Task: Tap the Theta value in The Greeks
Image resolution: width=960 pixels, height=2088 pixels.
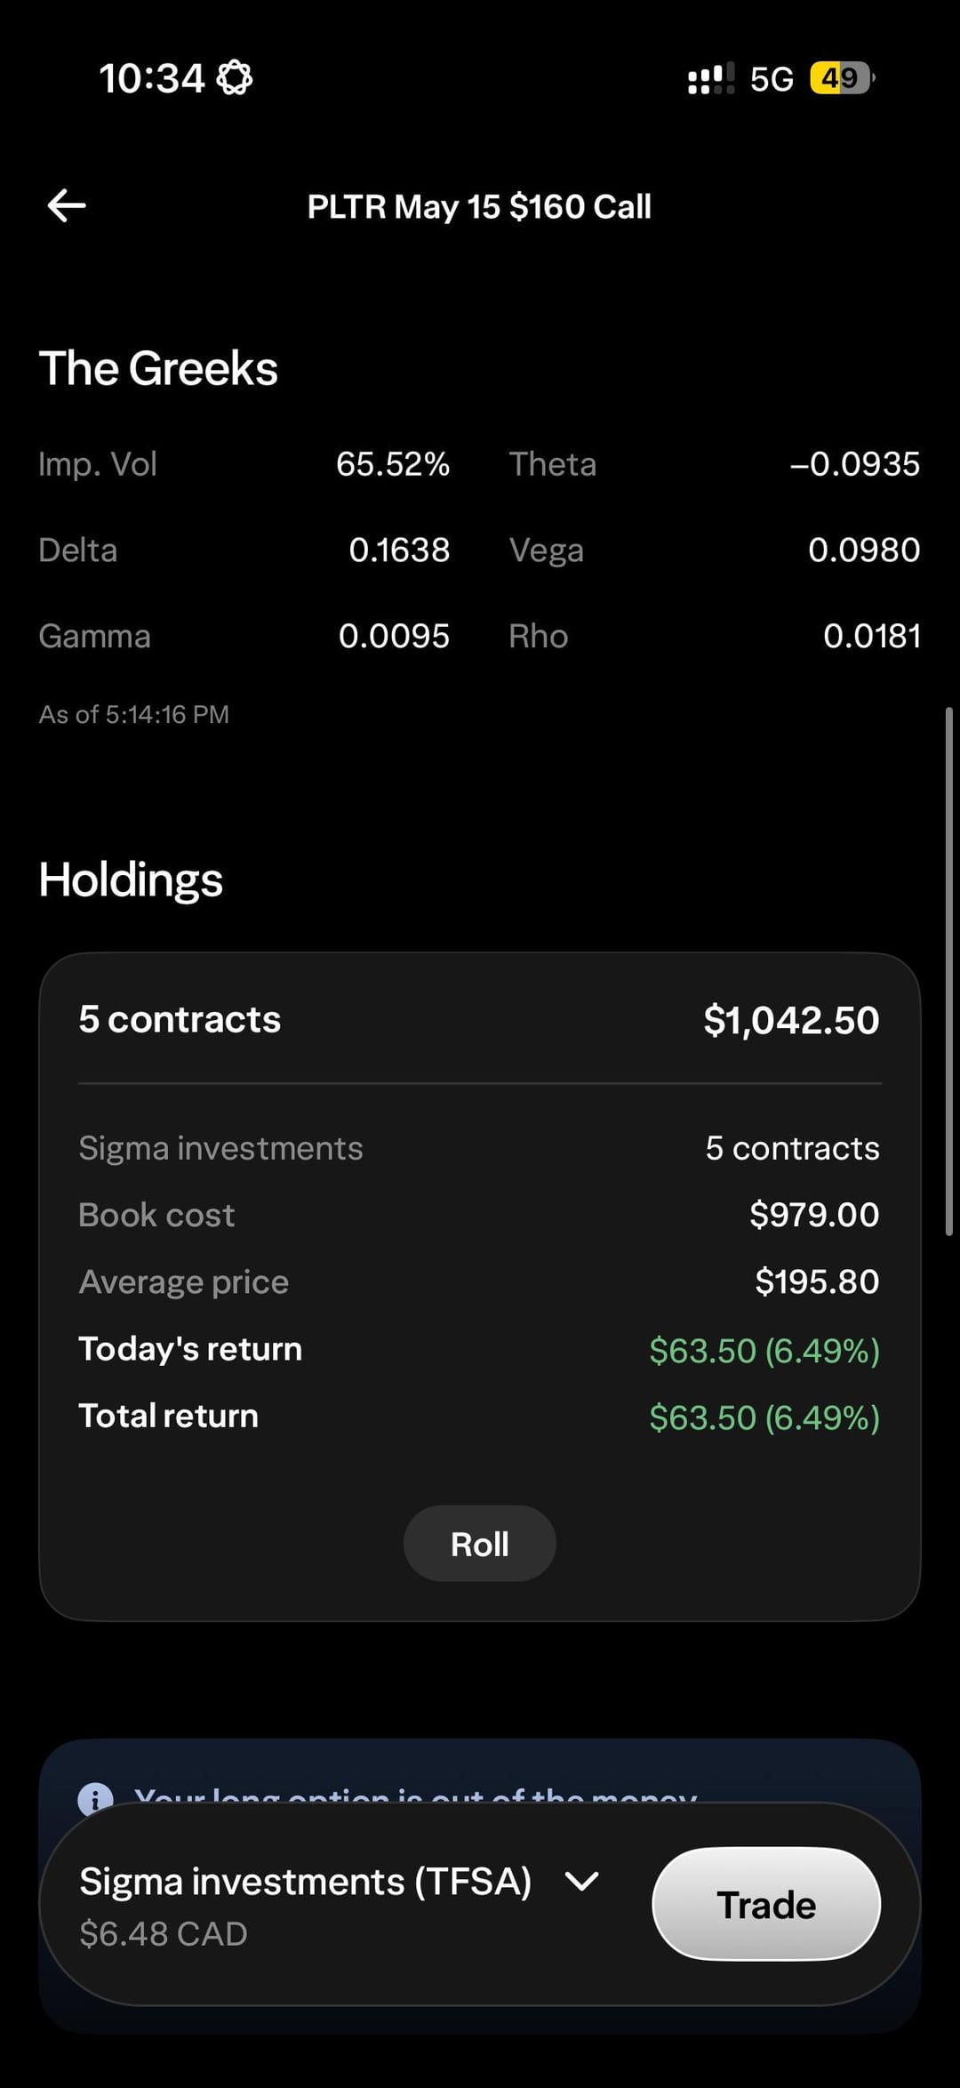Action: click(x=855, y=464)
